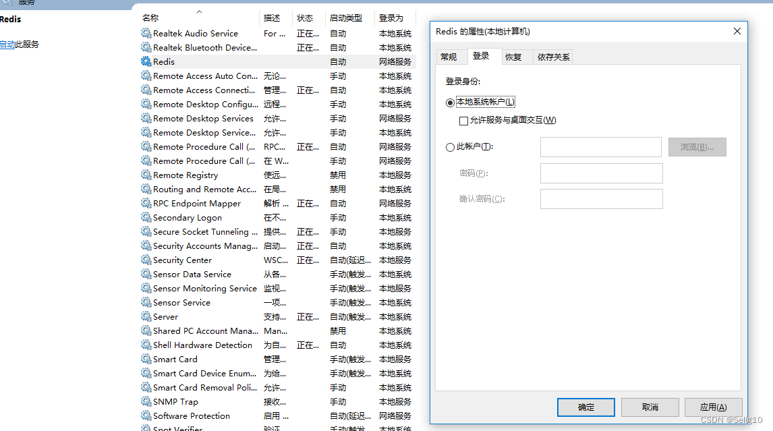This screenshot has width=773, height=431.
Task: Click the Security Center service icon
Action: (x=146, y=260)
